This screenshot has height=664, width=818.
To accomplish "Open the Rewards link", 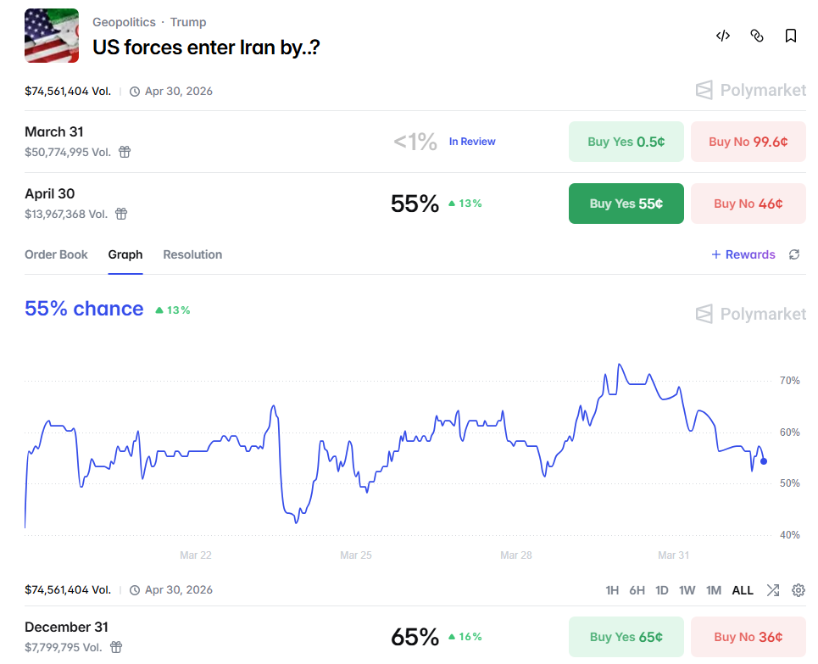I will (743, 254).
